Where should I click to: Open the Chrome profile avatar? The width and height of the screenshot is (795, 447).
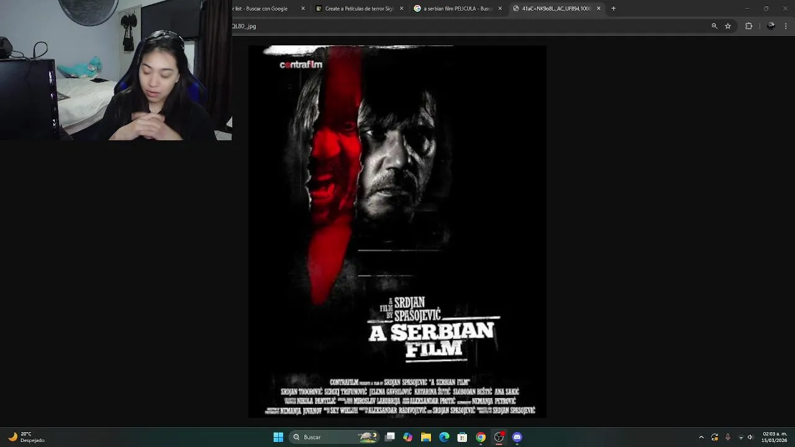coord(771,26)
